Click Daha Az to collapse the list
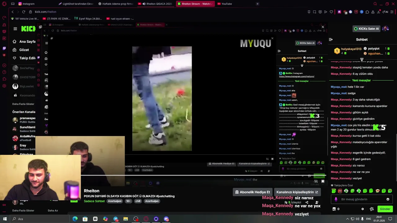The width and height of the screenshot is (397, 223). [x=53, y=211]
